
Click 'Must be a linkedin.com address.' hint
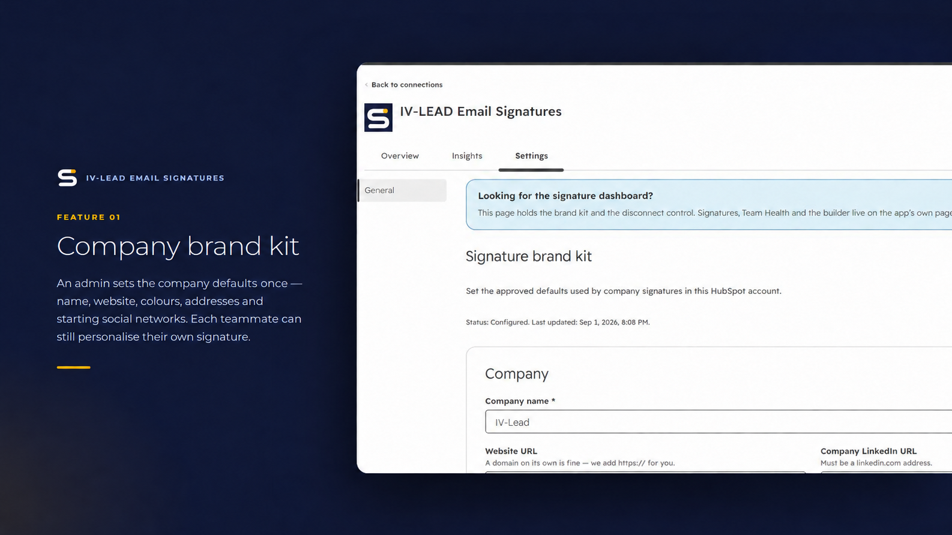pos(876,463)
